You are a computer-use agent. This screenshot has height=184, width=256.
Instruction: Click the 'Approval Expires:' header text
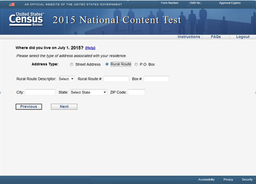230,3
